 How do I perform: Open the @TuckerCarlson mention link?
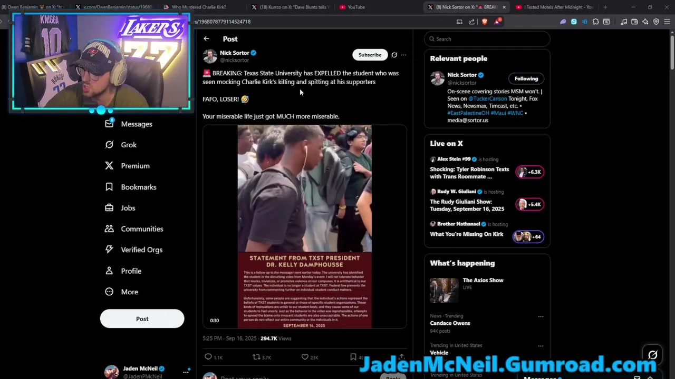(488, 98)
